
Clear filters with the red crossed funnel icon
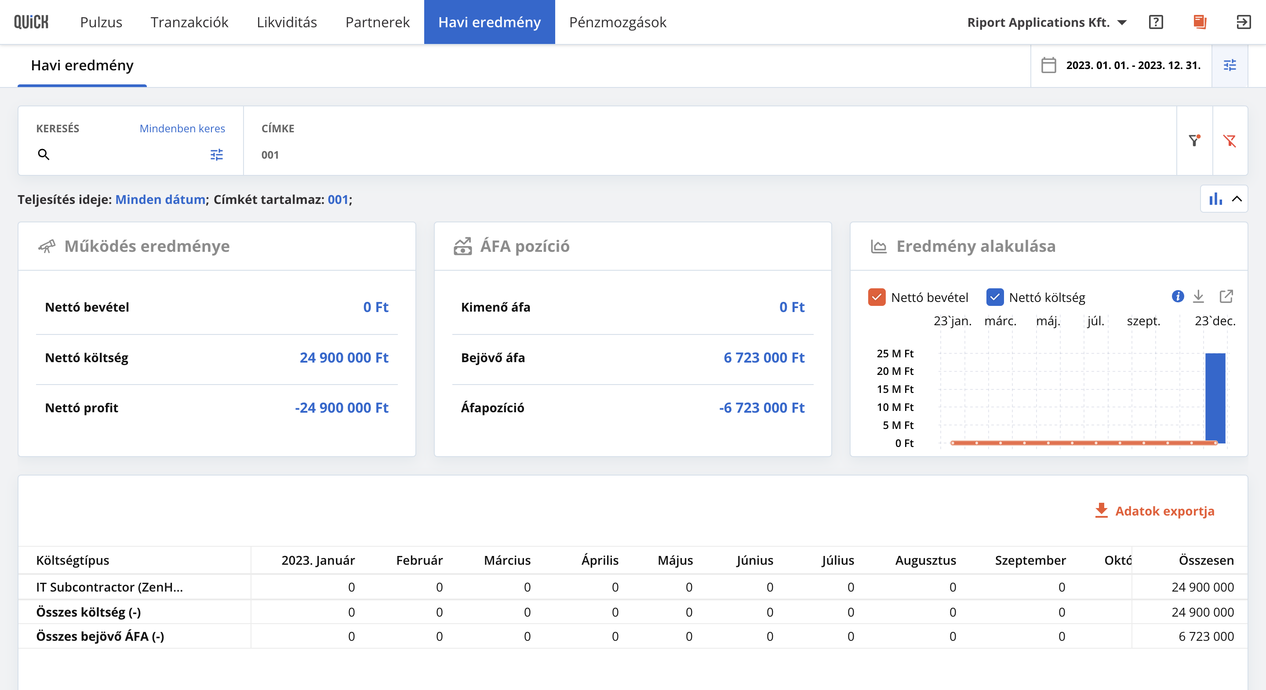coord(1230,141)
